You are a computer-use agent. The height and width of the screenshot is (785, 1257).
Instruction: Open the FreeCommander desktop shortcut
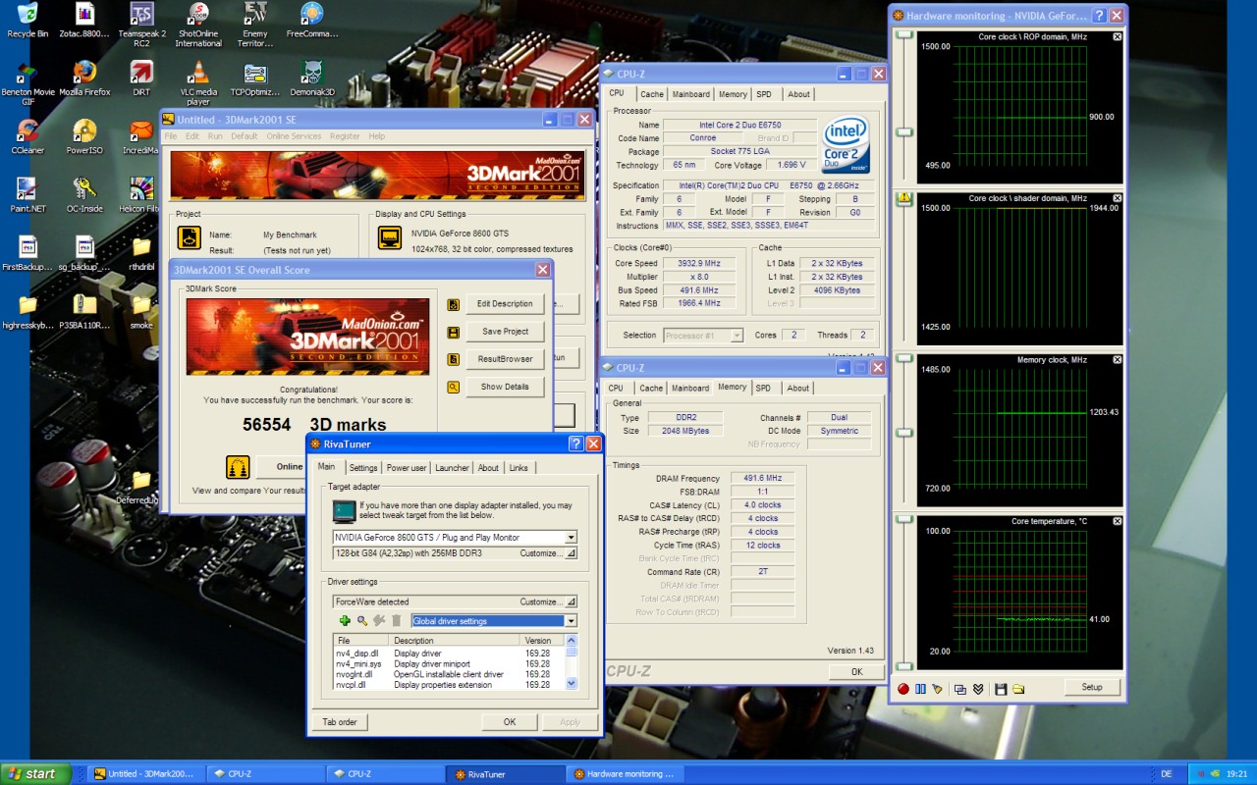[x=312, y=21]
